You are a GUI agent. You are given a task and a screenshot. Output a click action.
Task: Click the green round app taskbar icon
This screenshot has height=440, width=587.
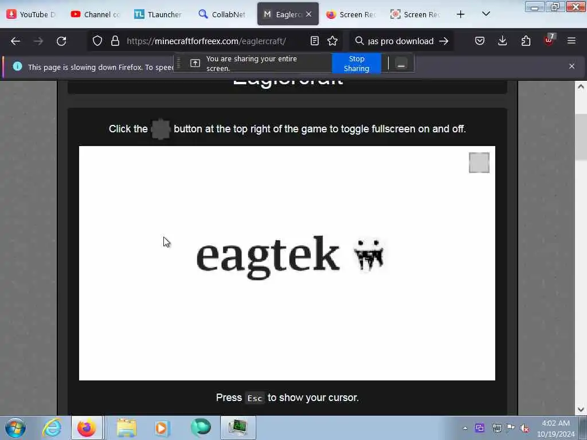[x=201, y=427]
